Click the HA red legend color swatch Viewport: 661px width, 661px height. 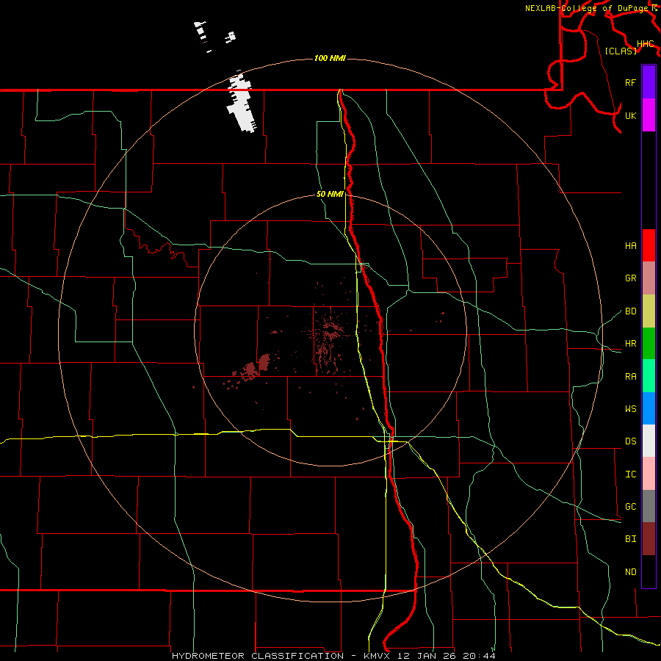click(x=649, y=245)
